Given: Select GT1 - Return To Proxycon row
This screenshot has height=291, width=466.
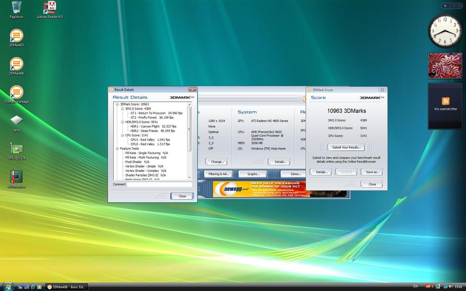Looking at the screenshot, I should pos(157,113).
